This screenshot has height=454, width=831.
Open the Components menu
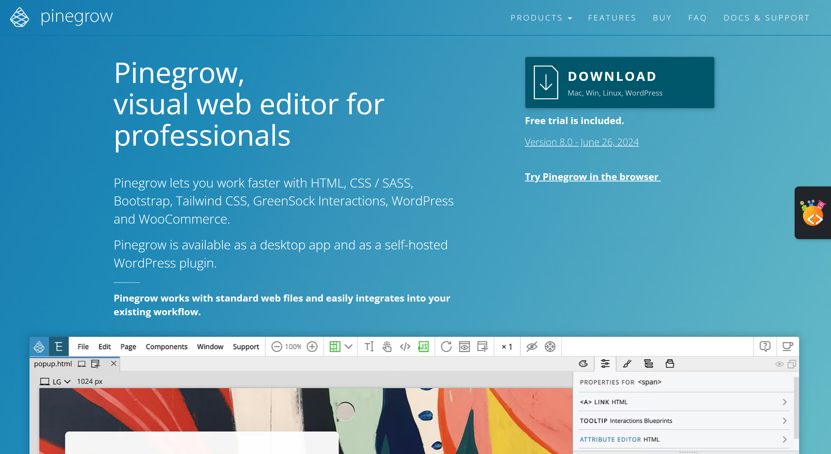(x=166, y=347)
